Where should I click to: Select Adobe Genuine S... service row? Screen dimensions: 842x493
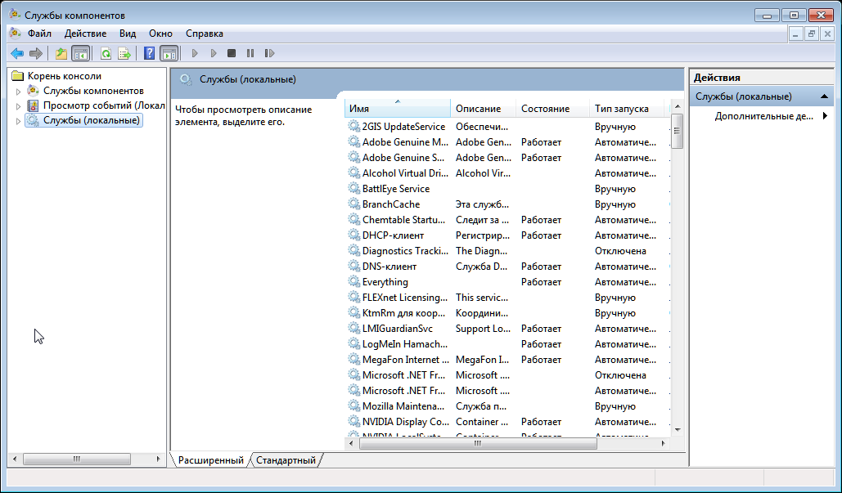pos(507,158)
